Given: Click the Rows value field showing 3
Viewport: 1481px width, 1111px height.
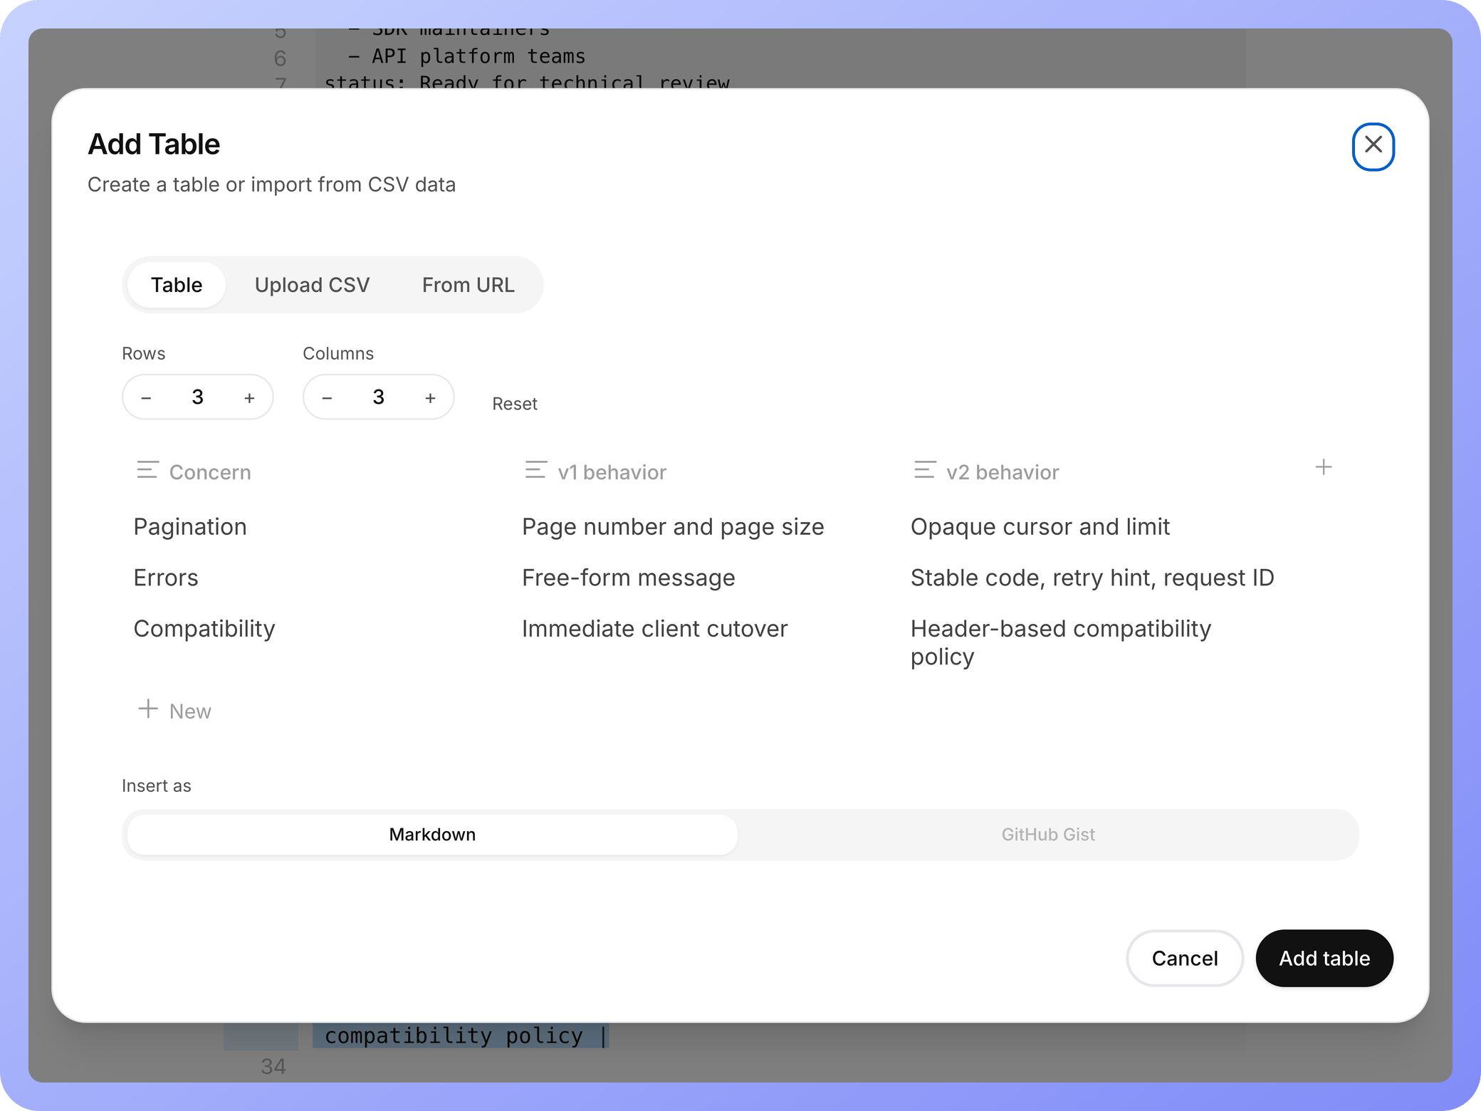Looking at the screenshot, I should [x=198, y=397].
